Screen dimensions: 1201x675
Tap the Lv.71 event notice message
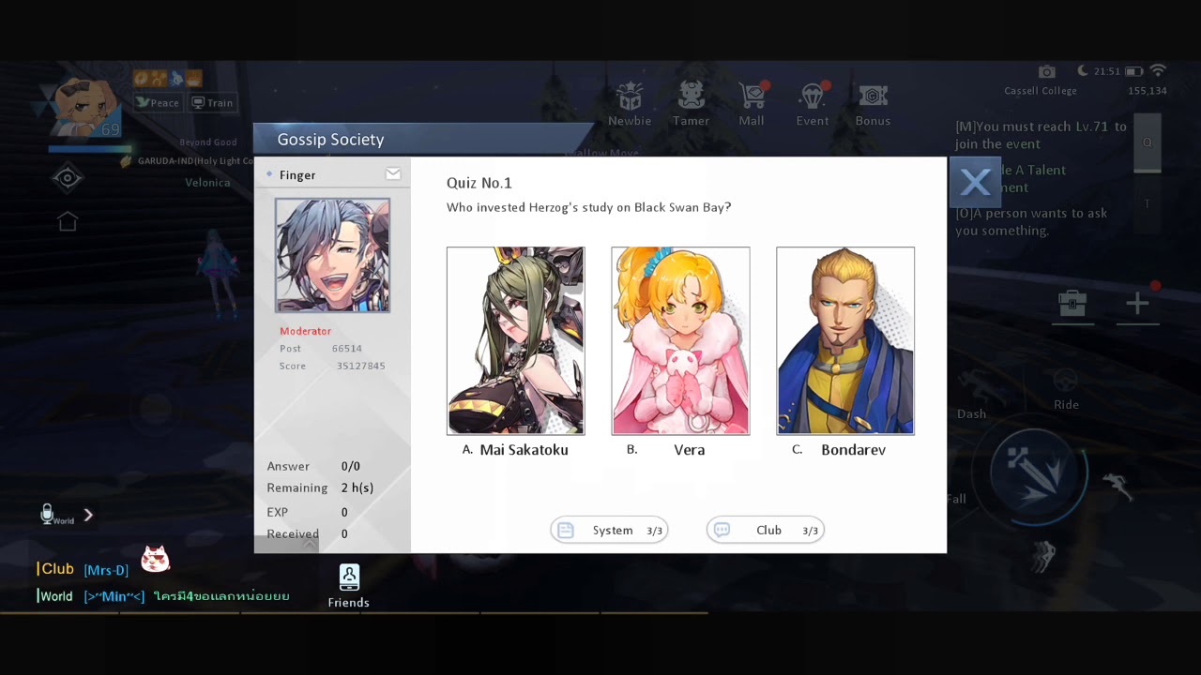pyautogui.click(x=1041, y=135)
